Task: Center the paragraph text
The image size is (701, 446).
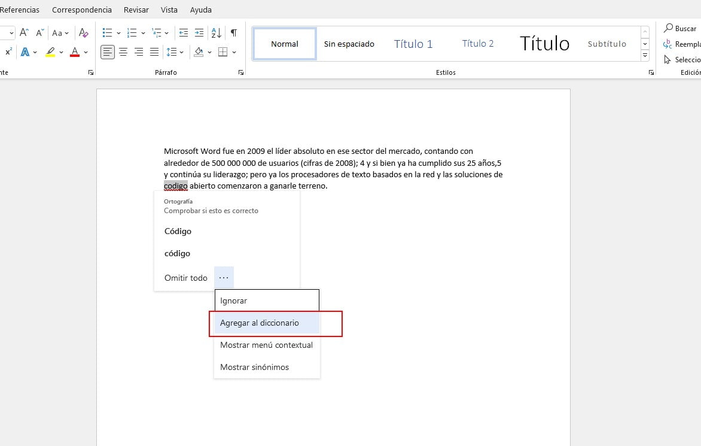Action: [x=123, y=52]
